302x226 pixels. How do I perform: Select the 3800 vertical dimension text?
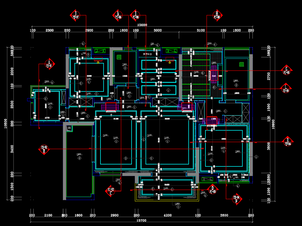[268, 146]
